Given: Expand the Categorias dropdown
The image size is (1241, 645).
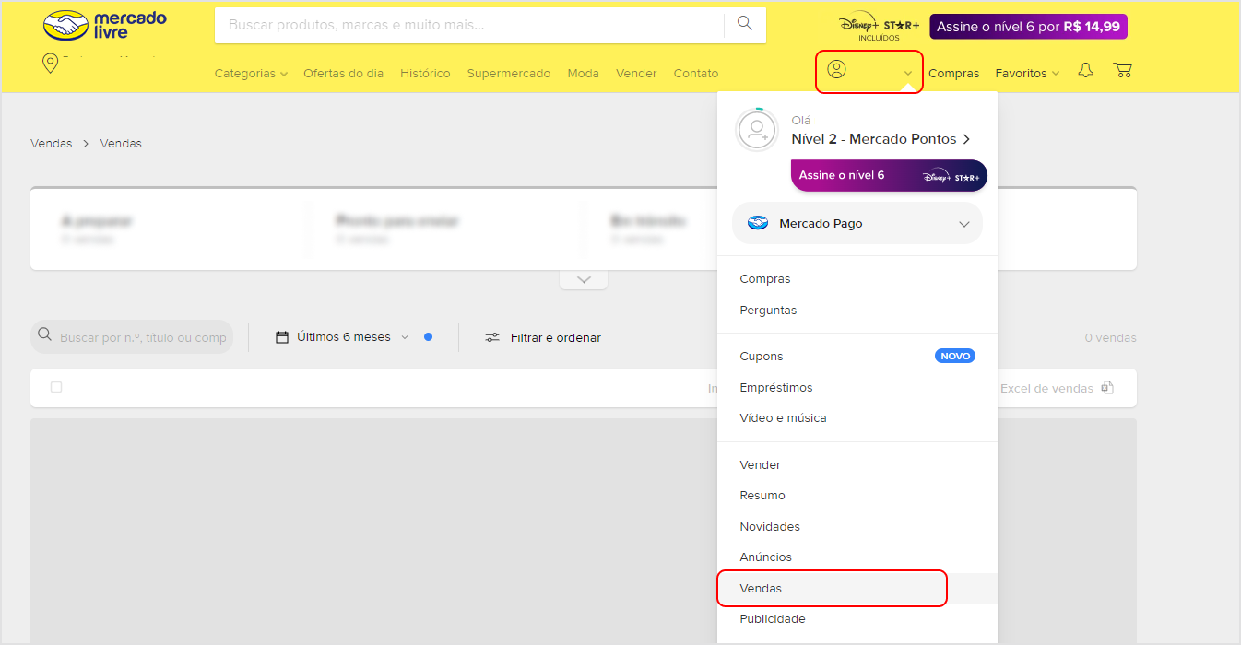Looking at the screenshot, I should 251,74.
